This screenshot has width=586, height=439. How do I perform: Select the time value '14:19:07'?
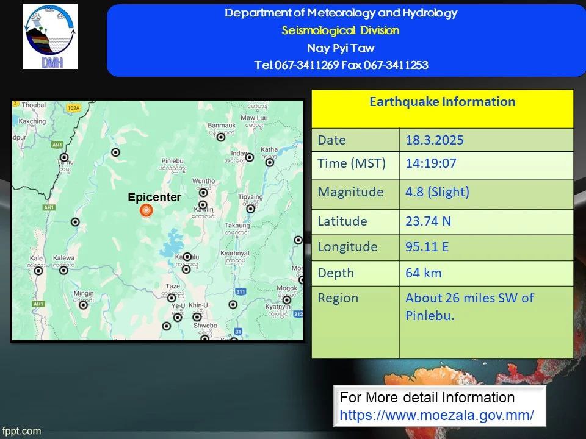pyautogui.click(x=431, y=163)
